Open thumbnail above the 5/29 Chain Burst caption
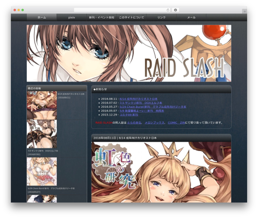258x218 pixels. (x=42, y=172)
